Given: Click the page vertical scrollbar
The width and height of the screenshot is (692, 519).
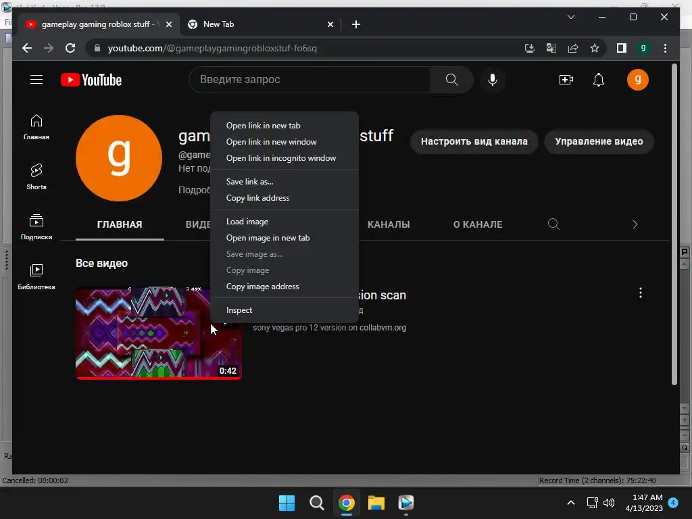Looking at the screenshot, I should (x=674, y=224).
